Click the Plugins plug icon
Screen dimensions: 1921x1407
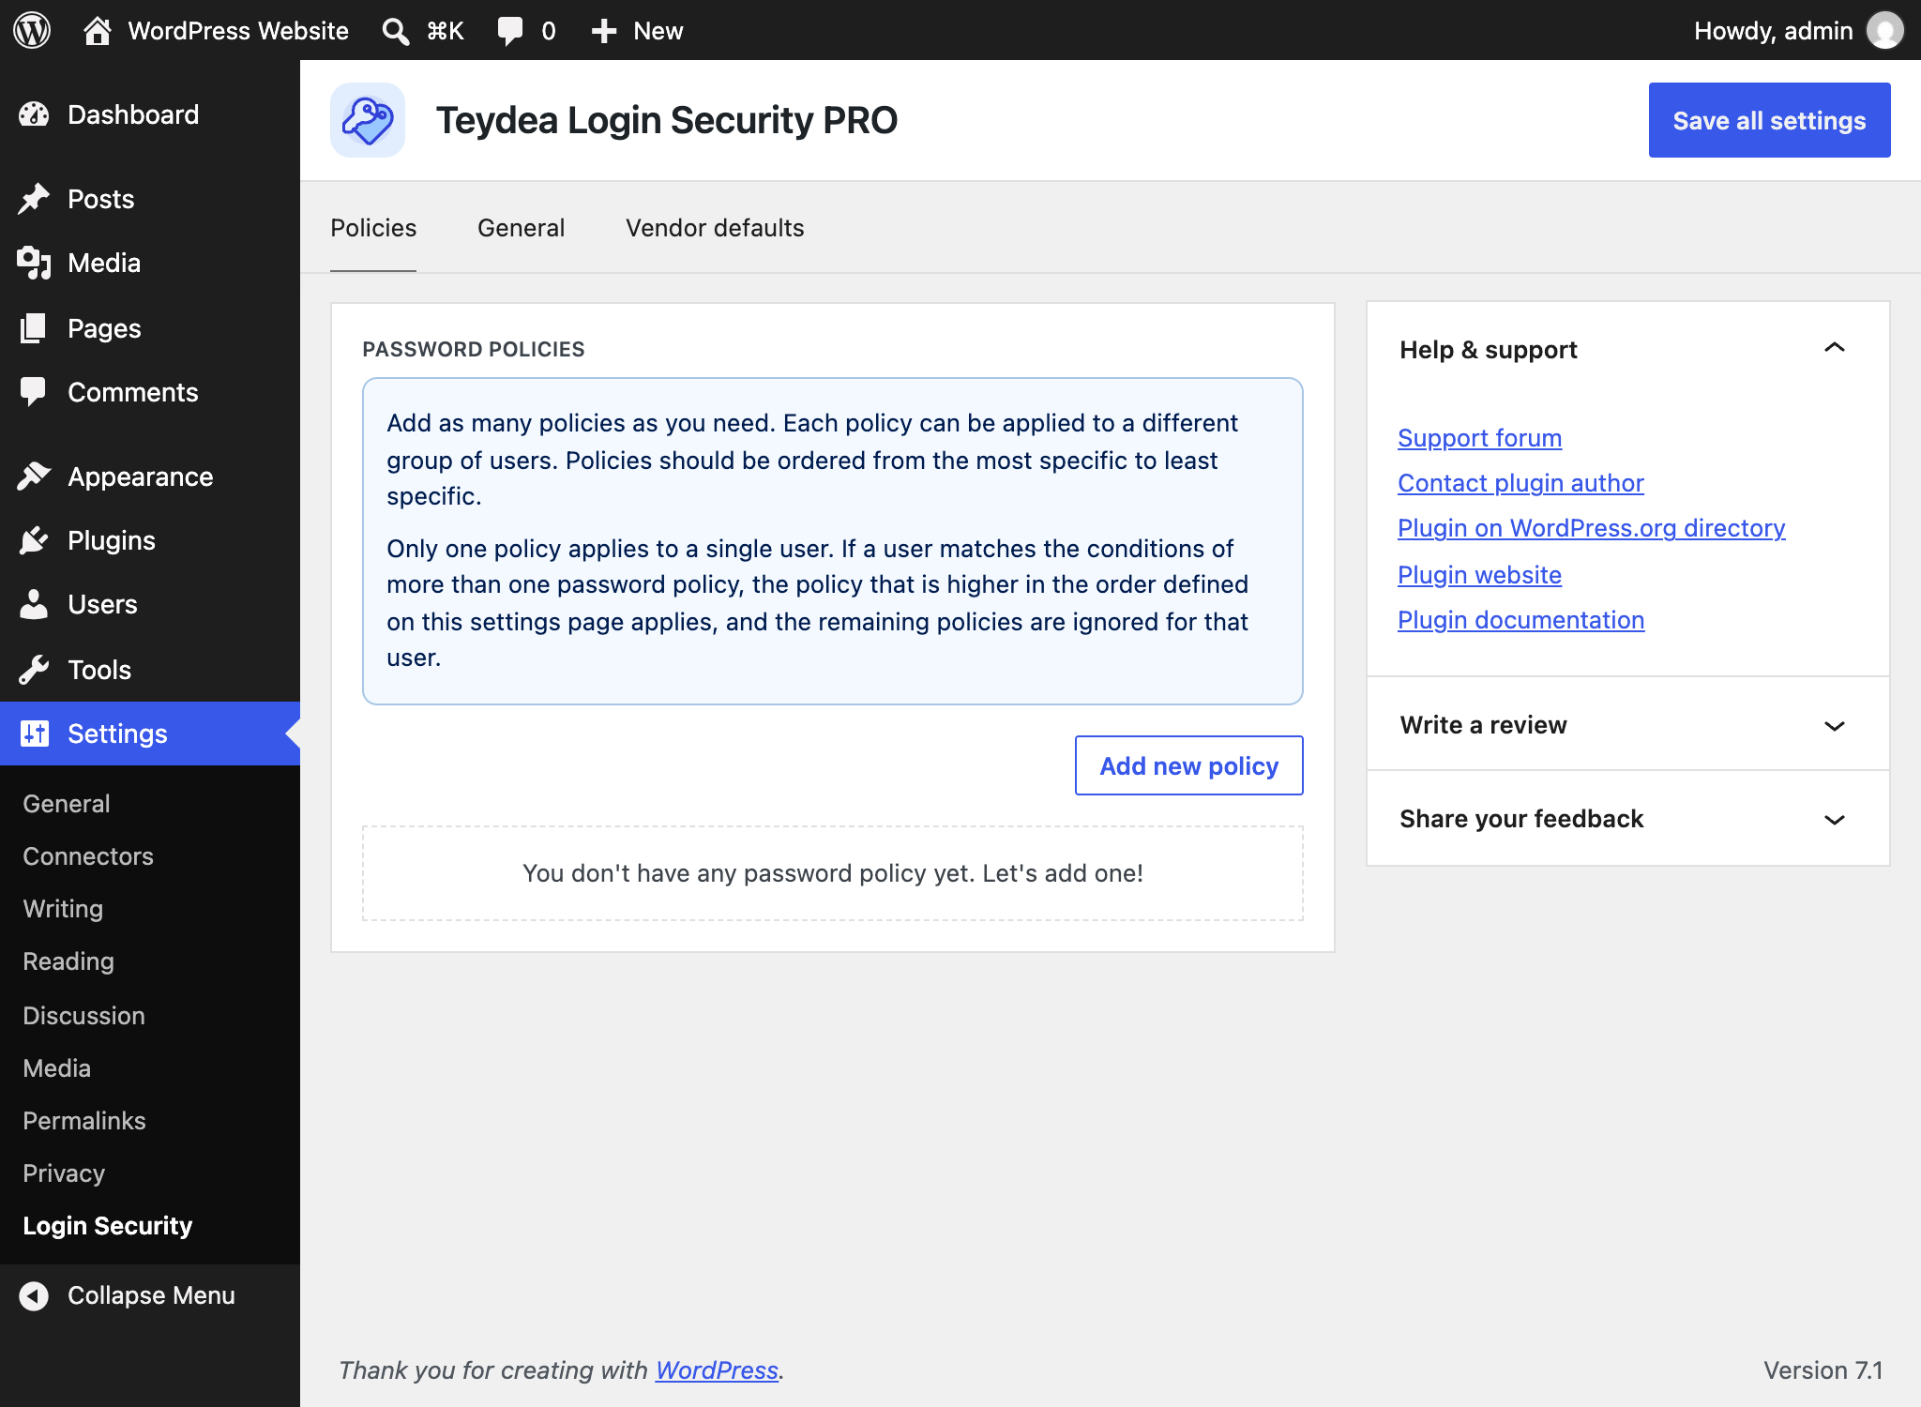pos(34,540)
